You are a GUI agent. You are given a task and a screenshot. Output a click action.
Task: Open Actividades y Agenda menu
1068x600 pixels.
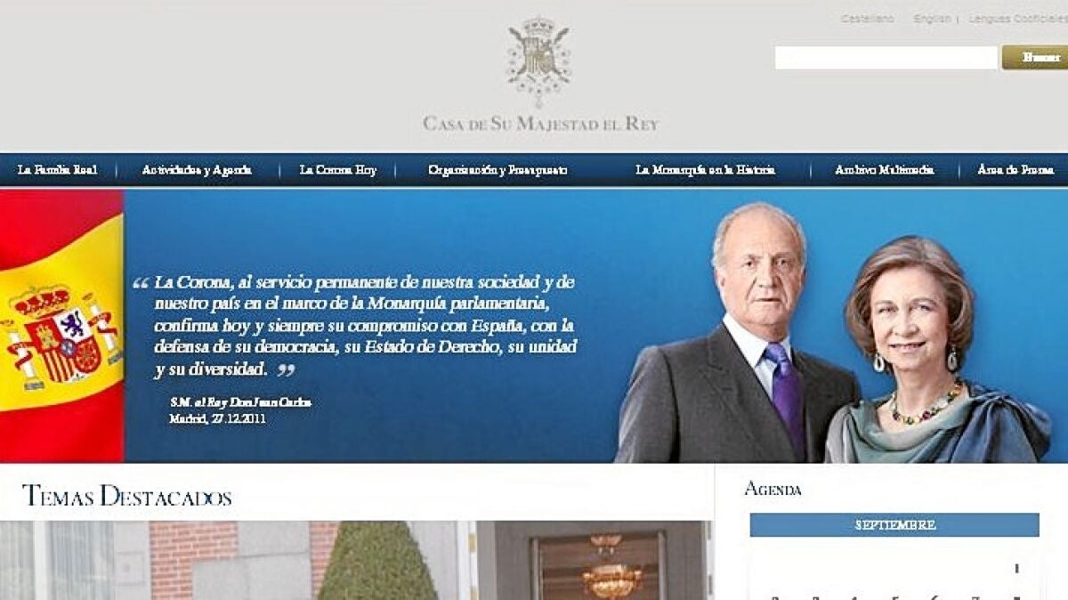tap(197, 170)
